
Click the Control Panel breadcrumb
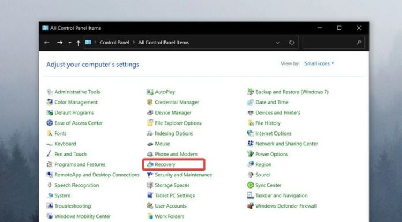114,43
